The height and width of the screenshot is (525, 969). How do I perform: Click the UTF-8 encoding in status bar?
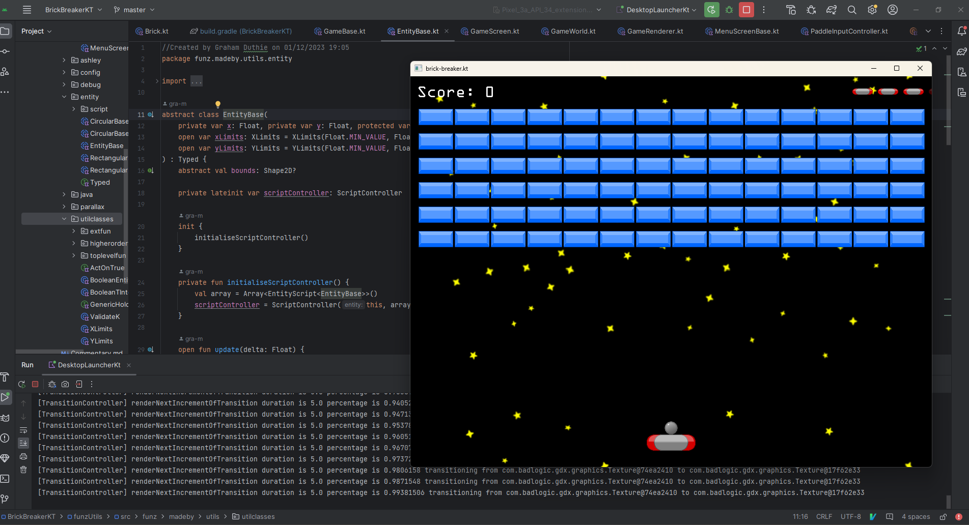coord(850,516)
